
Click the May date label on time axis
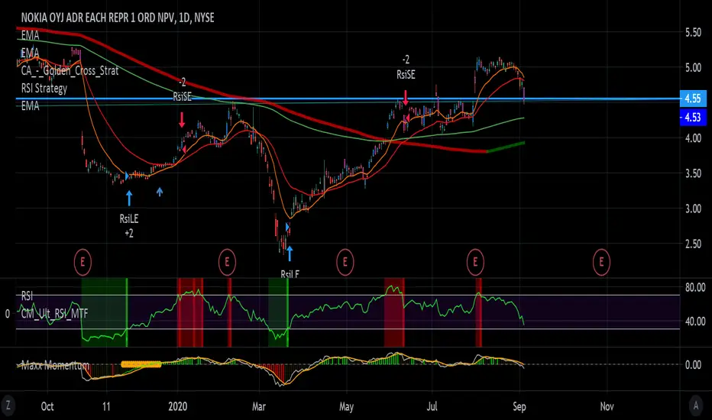tap(347, 406)
